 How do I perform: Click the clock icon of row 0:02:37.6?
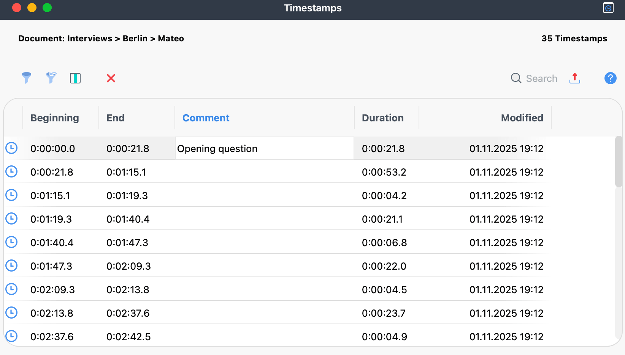(11, 336)
